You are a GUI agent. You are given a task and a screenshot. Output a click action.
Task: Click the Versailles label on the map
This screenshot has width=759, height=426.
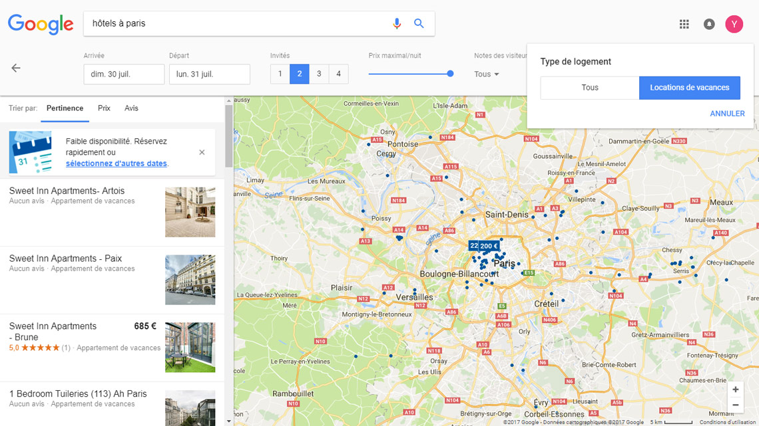point(414,298)
